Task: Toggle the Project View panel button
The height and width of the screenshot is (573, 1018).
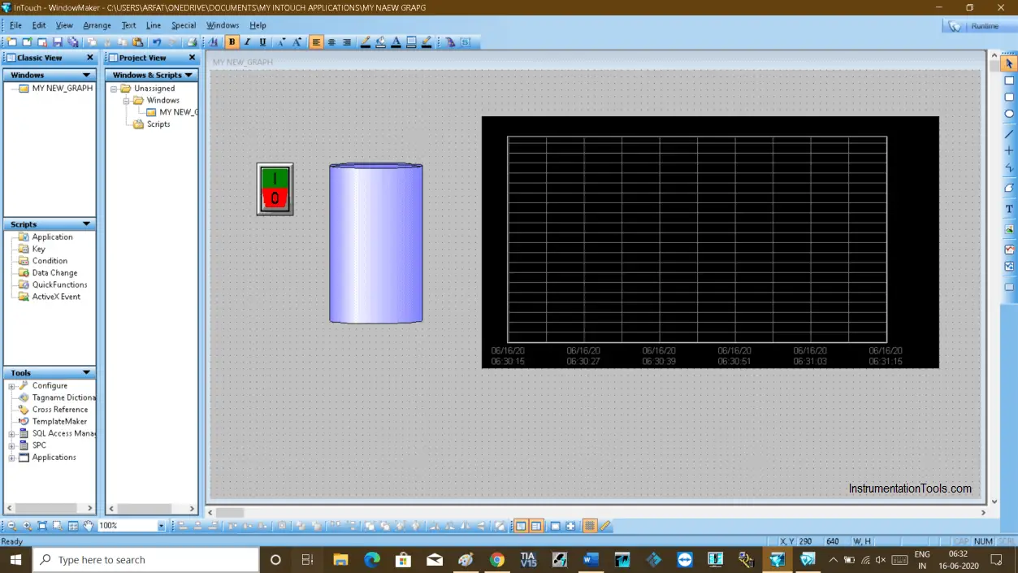Action: tap(536, 526)
